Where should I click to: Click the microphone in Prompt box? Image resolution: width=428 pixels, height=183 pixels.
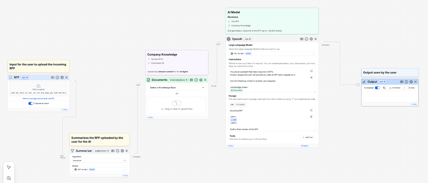(311, 117)
